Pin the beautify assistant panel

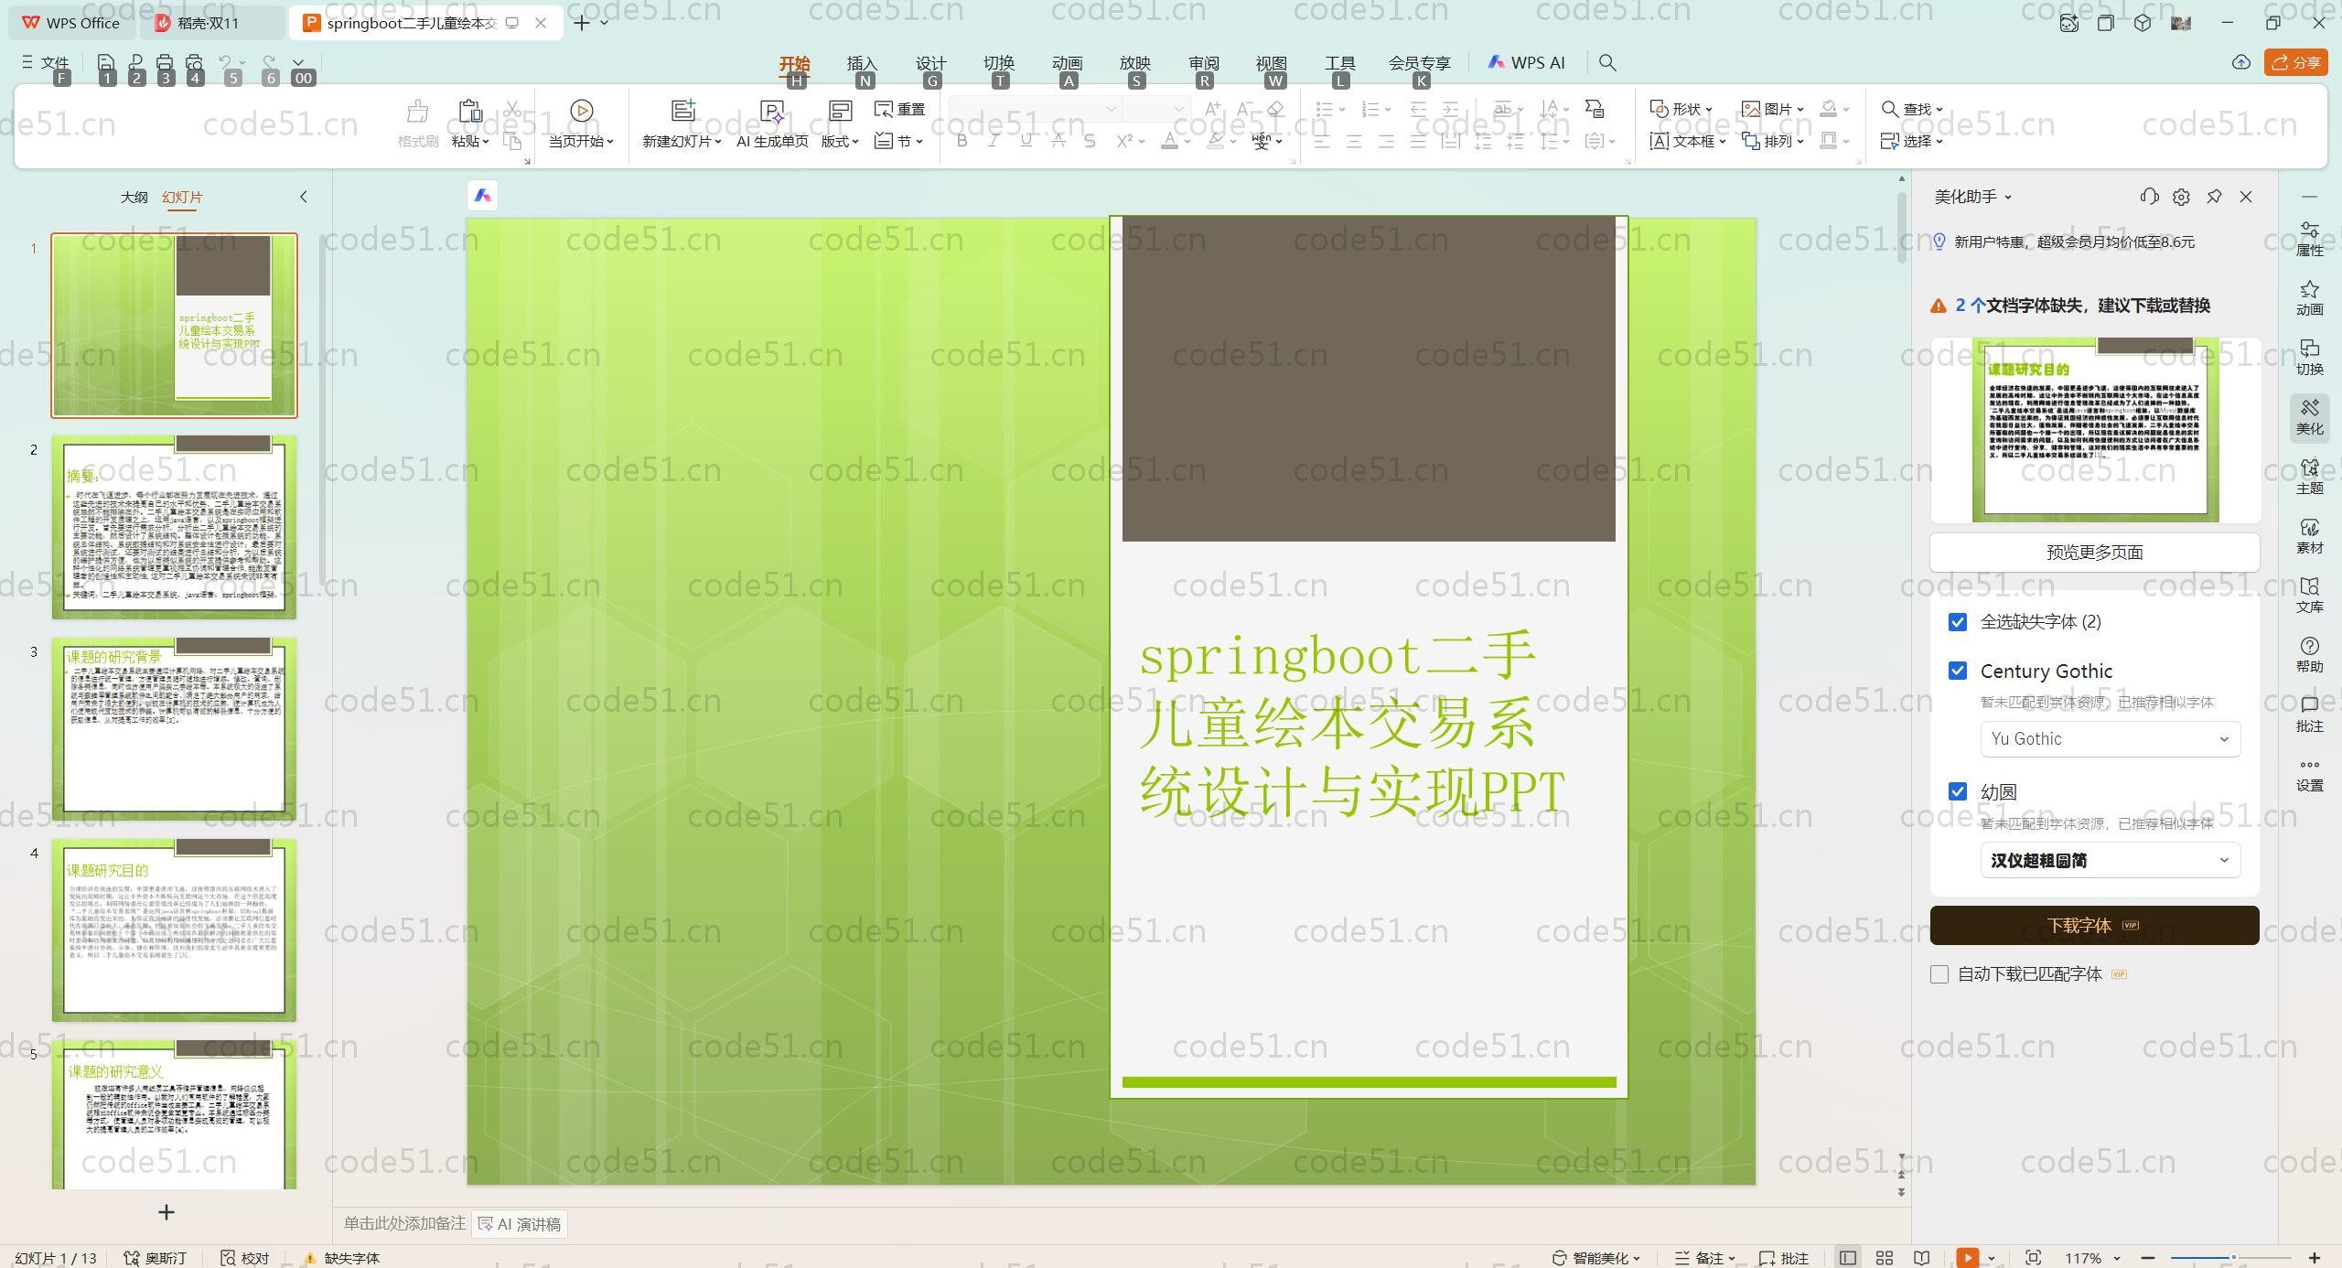[2214, 197]
